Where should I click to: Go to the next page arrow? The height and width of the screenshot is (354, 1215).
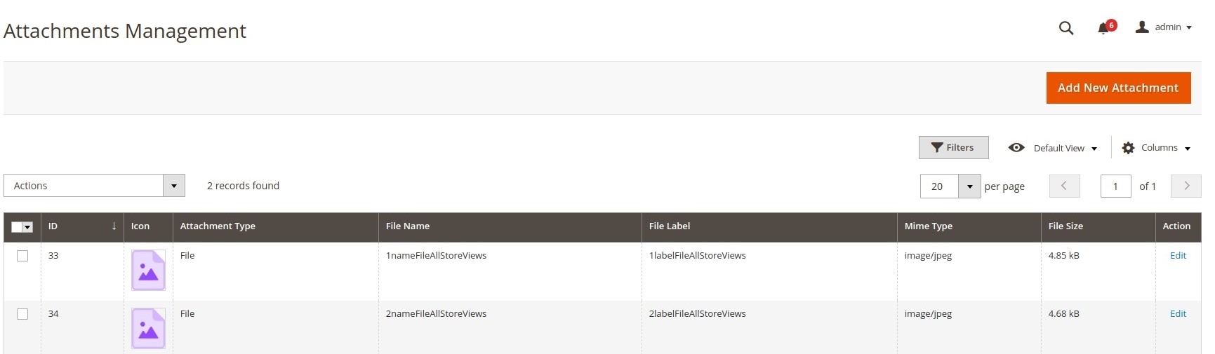[x=1186, y=186]
